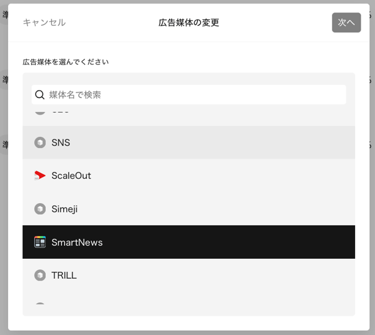Viewport: 375px width, 335px height.
Task: Click the SmartNews app icon
Action: 40,242
